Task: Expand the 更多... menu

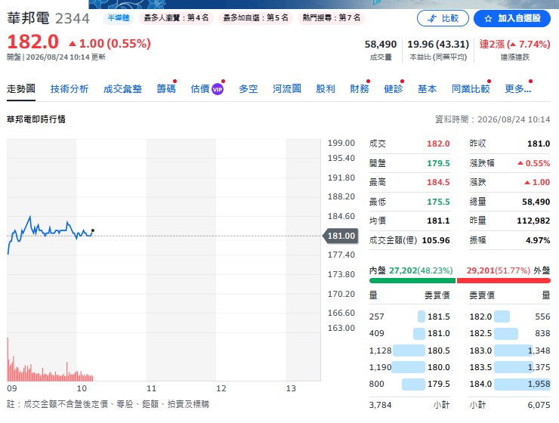Action: coord(517,88)
